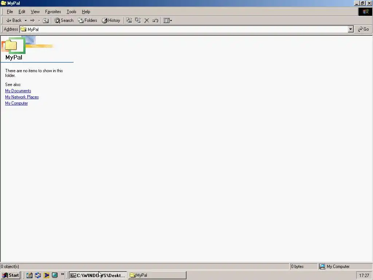
Task: Launch the media player Quick Launch icon
Action: [46, 275]
